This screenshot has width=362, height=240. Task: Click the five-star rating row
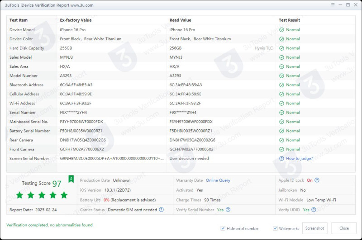pyautogui.click(x=42, y=195)
